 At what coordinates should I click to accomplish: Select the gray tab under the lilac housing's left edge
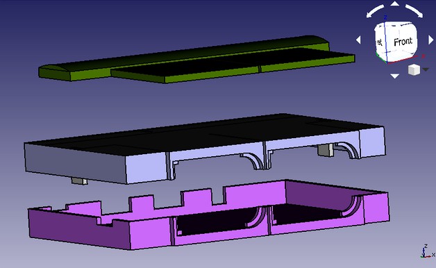(x=79, y=181)
